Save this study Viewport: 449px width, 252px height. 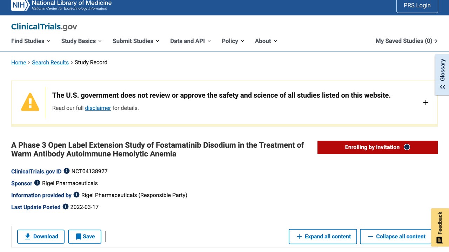pos(85,237)
